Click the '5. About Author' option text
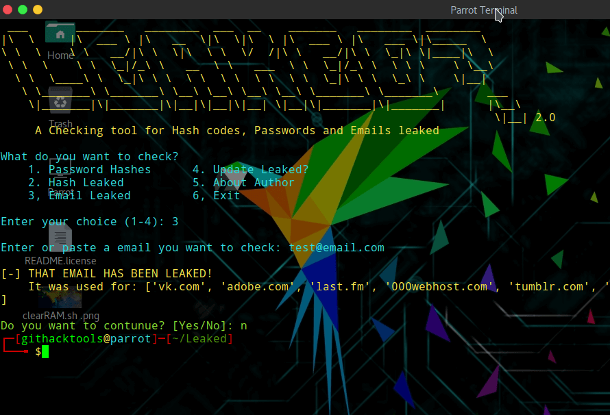Image resolution: width=610 pixels, height=415 pixels. [x=243, y=183]
